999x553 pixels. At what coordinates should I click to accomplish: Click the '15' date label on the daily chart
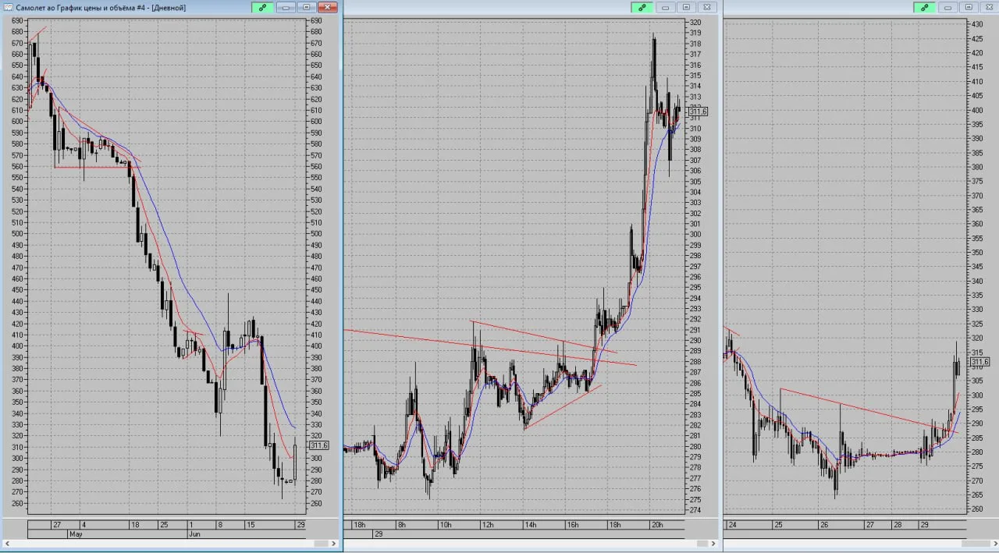coord(250,524)
